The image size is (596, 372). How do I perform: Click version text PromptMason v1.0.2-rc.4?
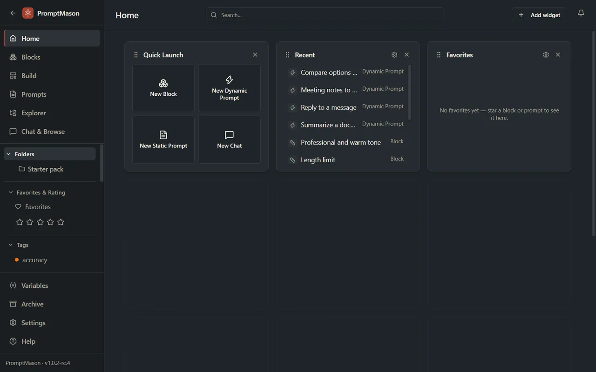(x=38, y=363)
